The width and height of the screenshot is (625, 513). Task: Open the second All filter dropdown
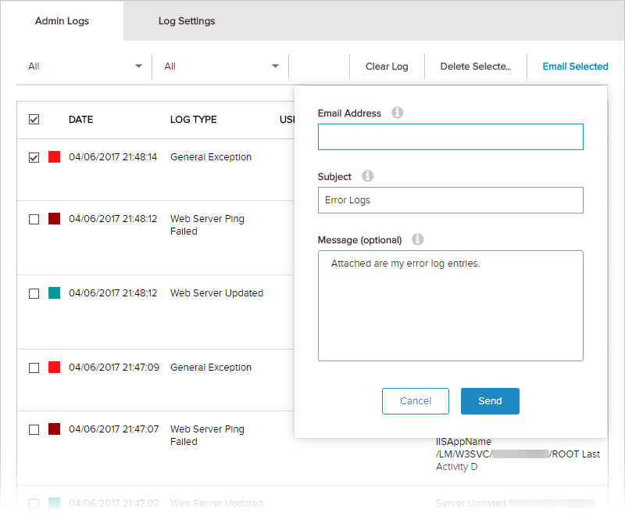point(220,66)
